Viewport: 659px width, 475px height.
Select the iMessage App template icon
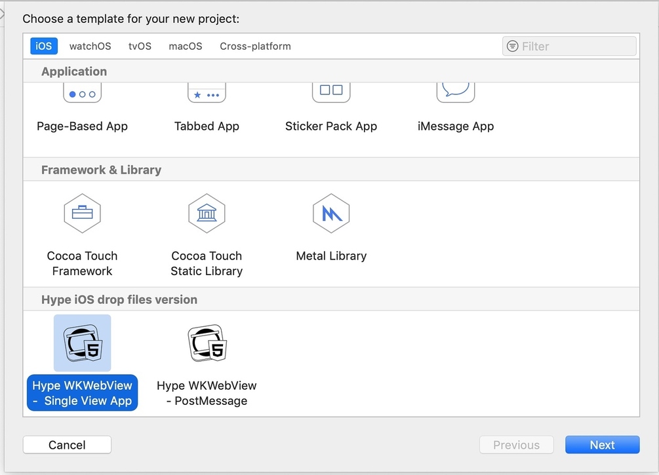coord(456,91)
